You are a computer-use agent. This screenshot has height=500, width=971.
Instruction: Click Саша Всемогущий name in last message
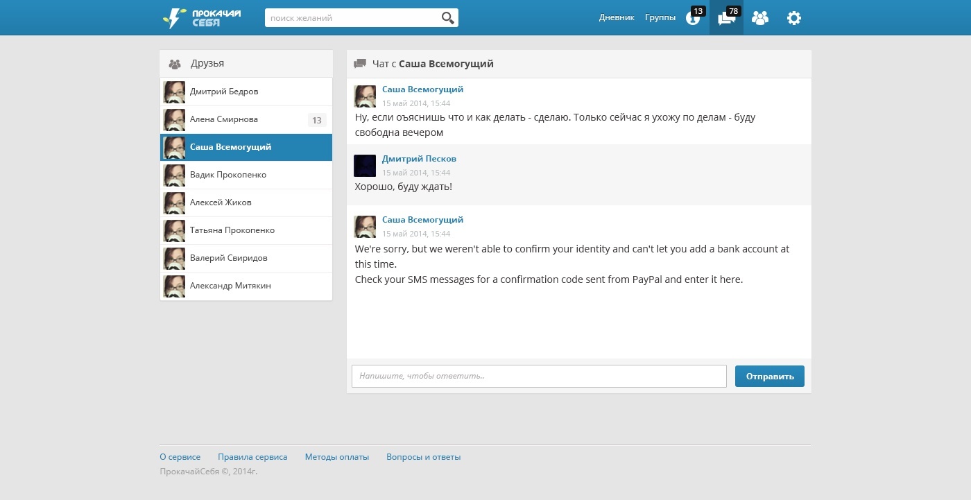click(x=422, y=220)
